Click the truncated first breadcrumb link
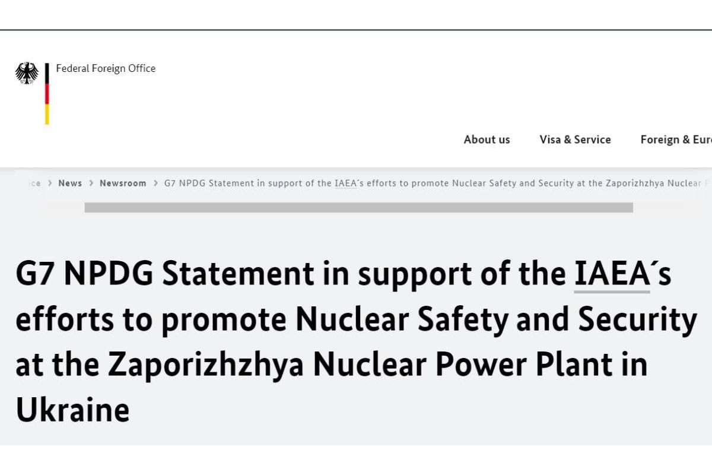Screen dimensions: 712x475 (34, 183)
